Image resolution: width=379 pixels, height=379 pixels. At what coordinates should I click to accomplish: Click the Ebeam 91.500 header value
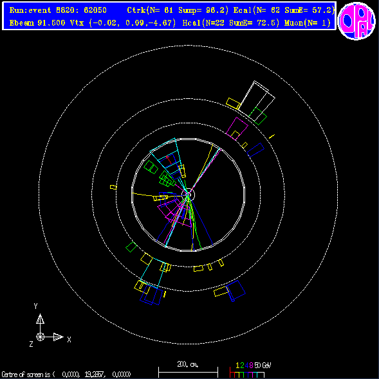click(37, 23)
